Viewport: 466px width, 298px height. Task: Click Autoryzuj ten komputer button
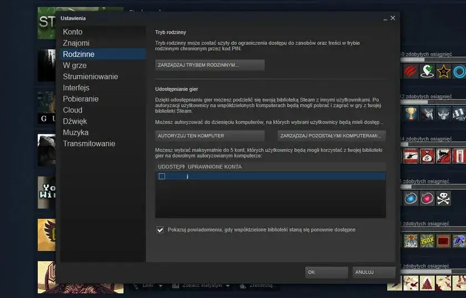pos(210,136)
